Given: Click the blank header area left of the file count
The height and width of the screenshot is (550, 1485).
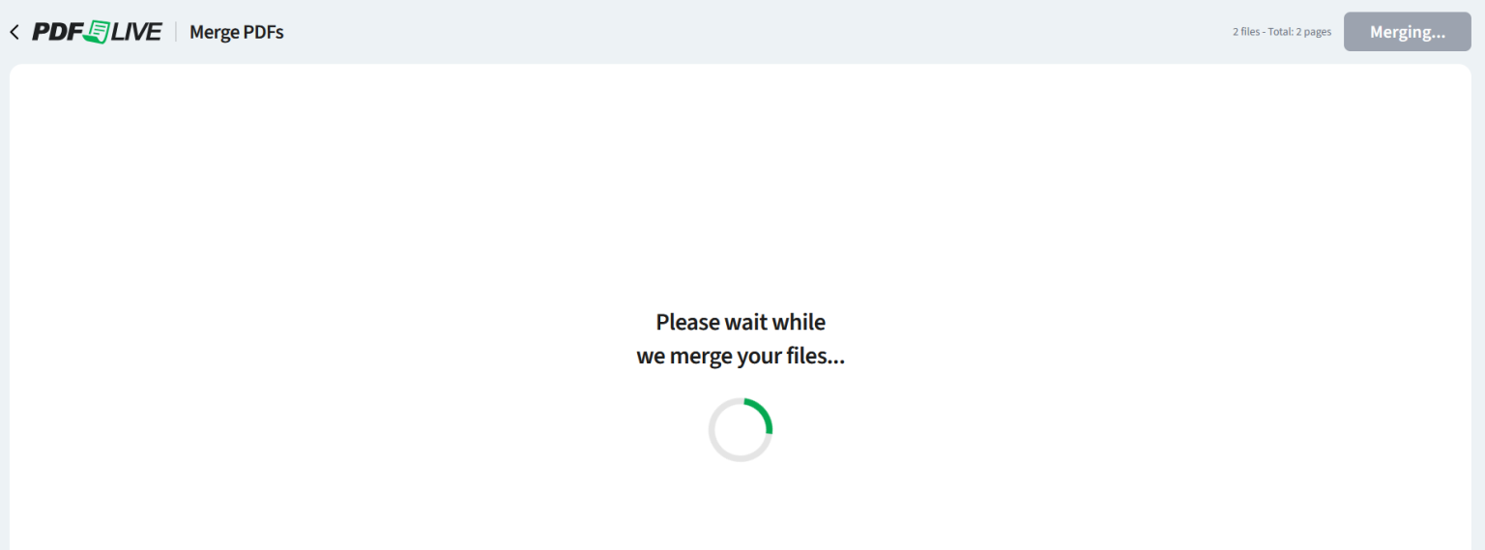Looking at the screenshot, I should pyautogui.click(x=754, y=32).
